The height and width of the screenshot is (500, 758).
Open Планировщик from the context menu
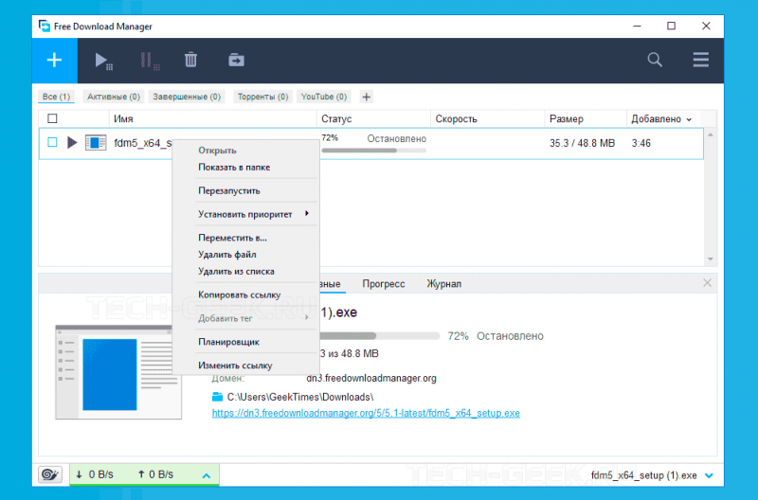coord(228,342)
